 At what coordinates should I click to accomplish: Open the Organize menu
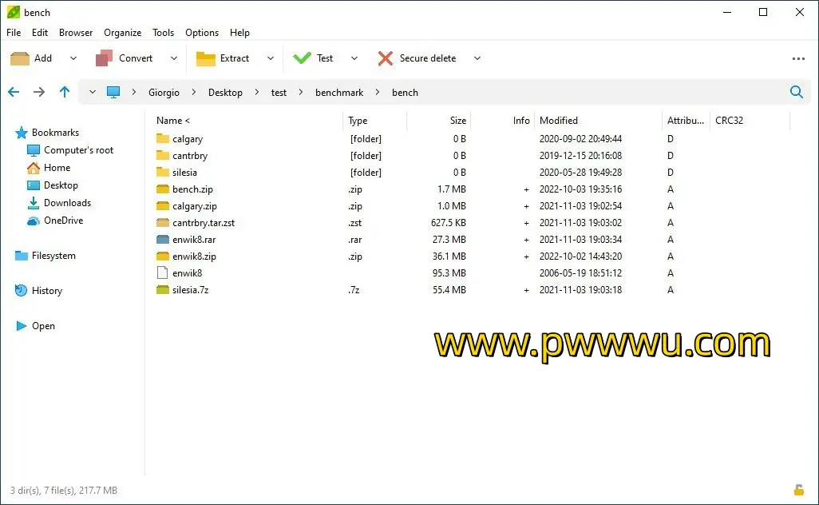[x=122, y=33]
